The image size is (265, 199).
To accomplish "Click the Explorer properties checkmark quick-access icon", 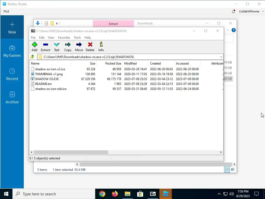I will coord(46,23).
